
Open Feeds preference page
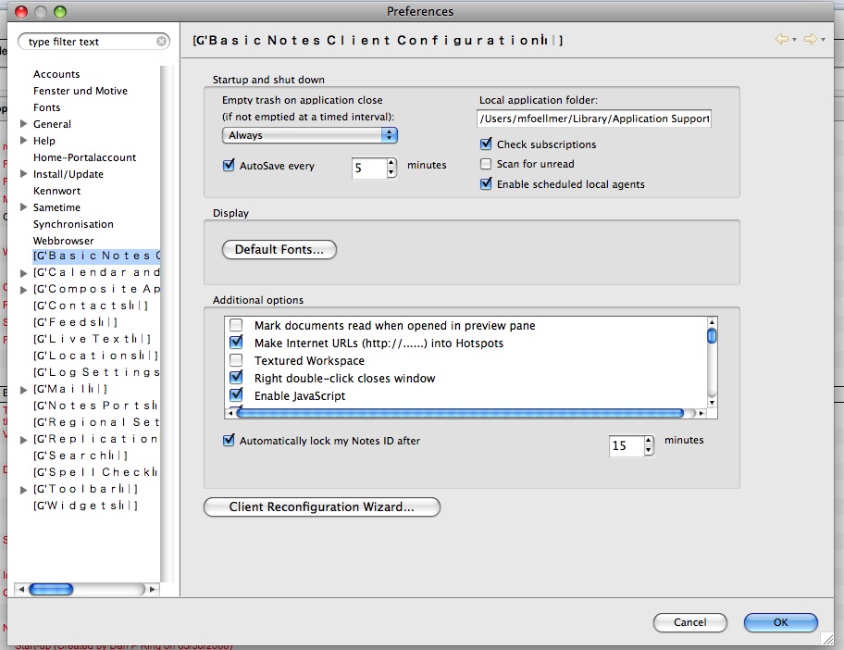75,322
